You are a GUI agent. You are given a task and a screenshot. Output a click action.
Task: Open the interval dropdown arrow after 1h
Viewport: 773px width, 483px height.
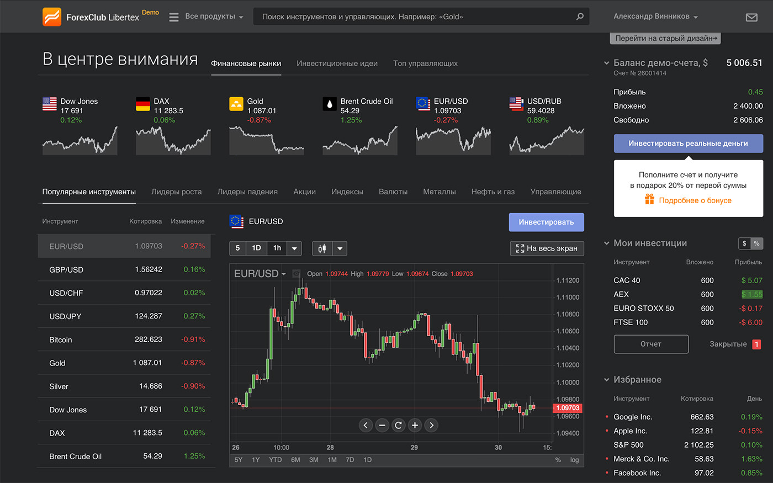(294, 248)
